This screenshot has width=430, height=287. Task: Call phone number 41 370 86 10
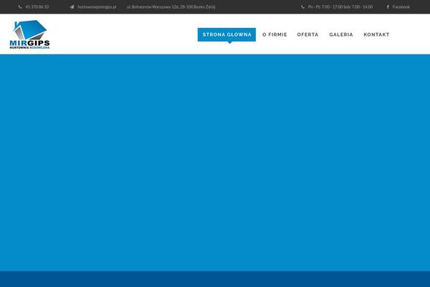point(37,7)
